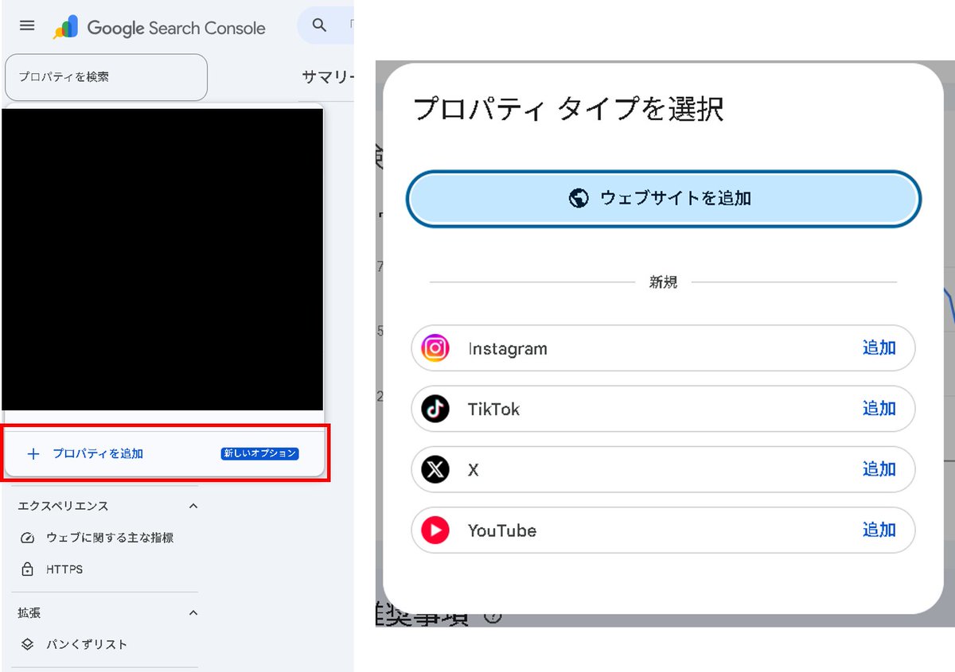
Task: Add the Instagram property
Action: 879,348
